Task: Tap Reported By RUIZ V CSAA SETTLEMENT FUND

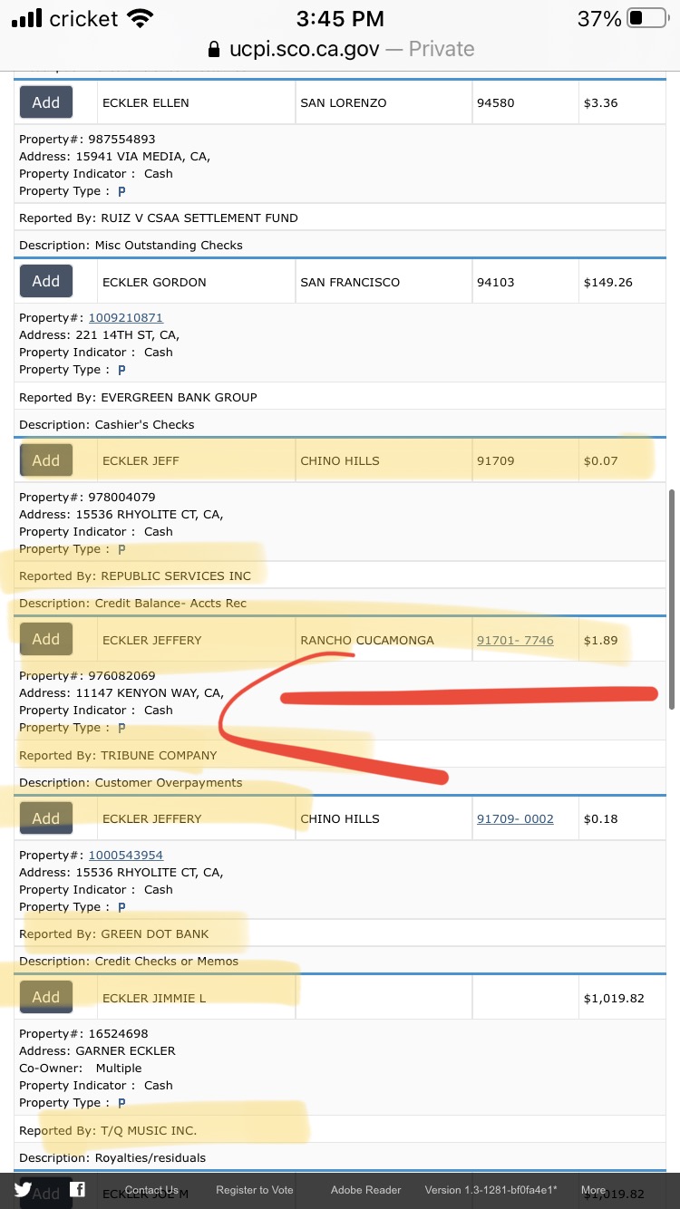Action: click(x=159, y=218)
